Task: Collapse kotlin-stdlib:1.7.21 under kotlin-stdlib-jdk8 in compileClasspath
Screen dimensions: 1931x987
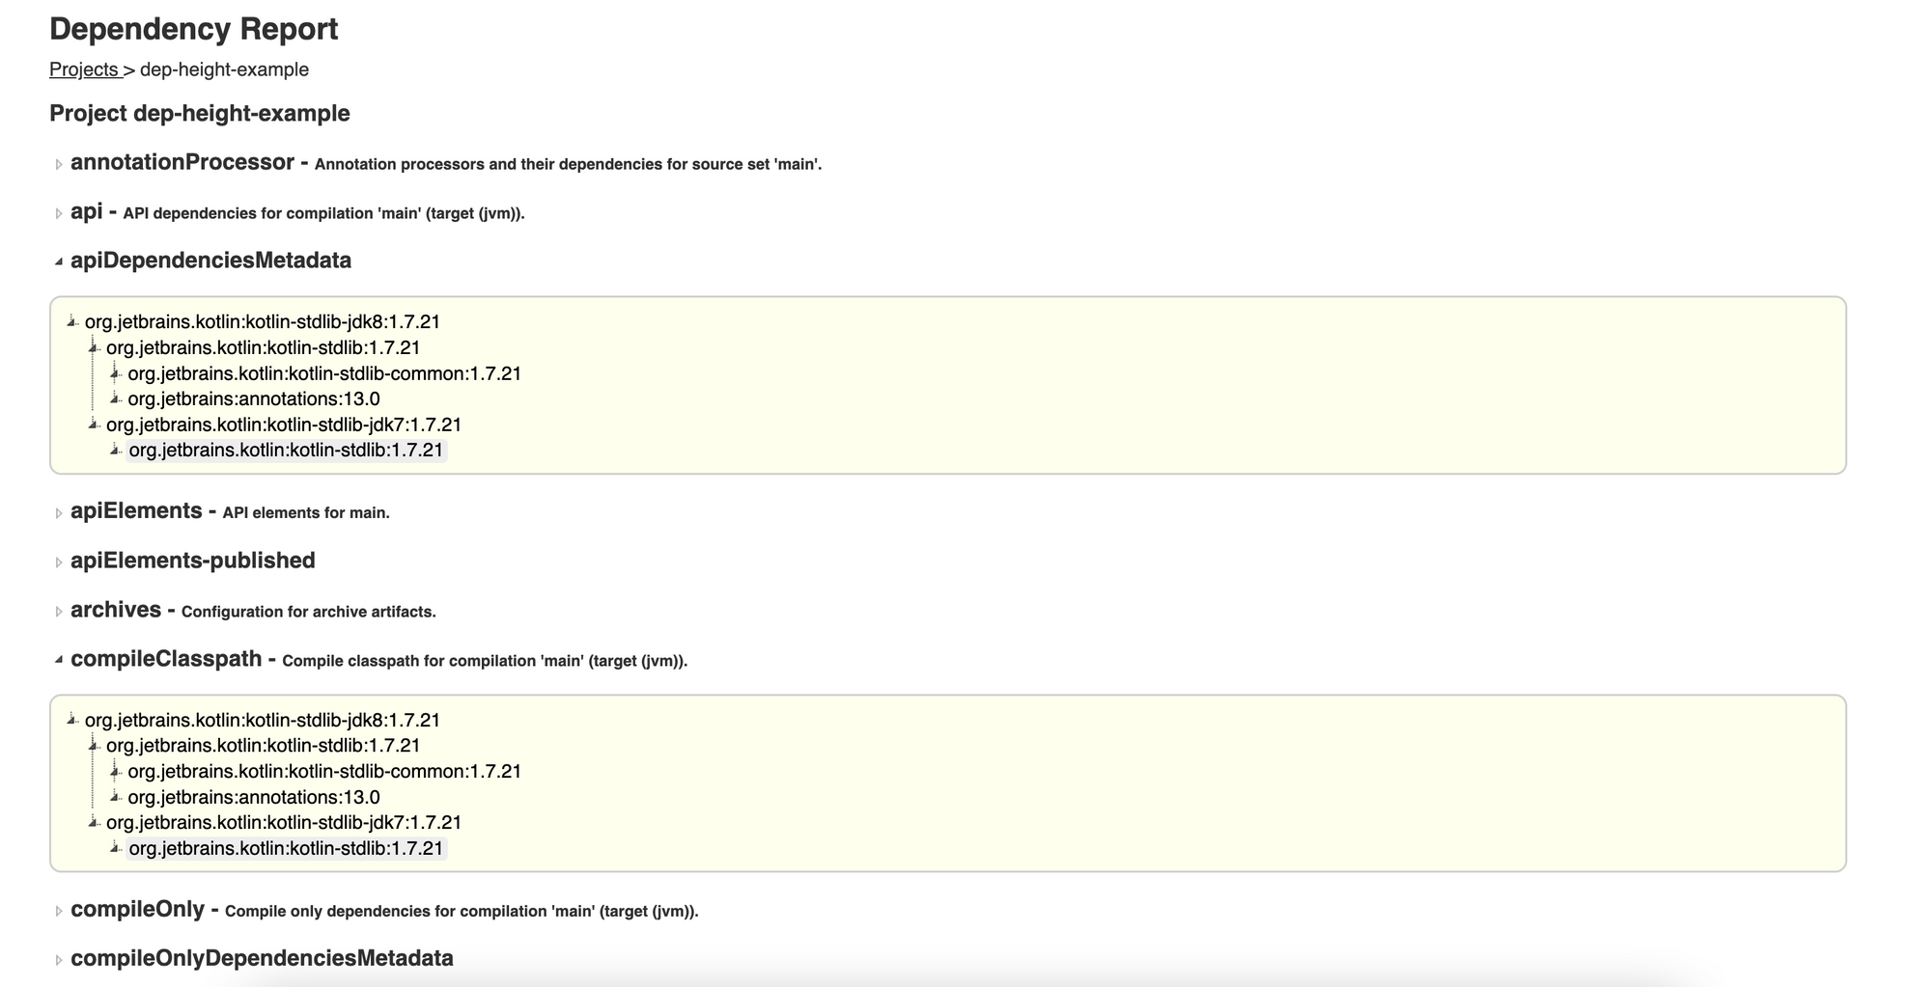Action: coord(94,746)
